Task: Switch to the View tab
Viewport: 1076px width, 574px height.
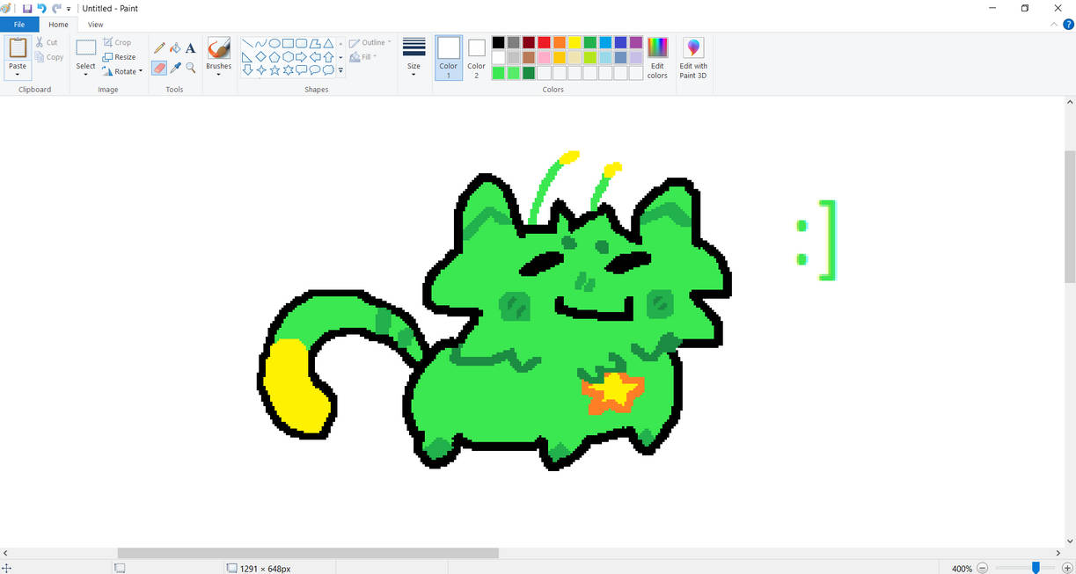Action: coord(95,25)
